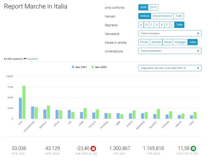Open the Tutte le alimentazioni dropdown
Image resolution: width=219 pixels, height=164 pixels.
pyautogui.click(x=170, y=51)
